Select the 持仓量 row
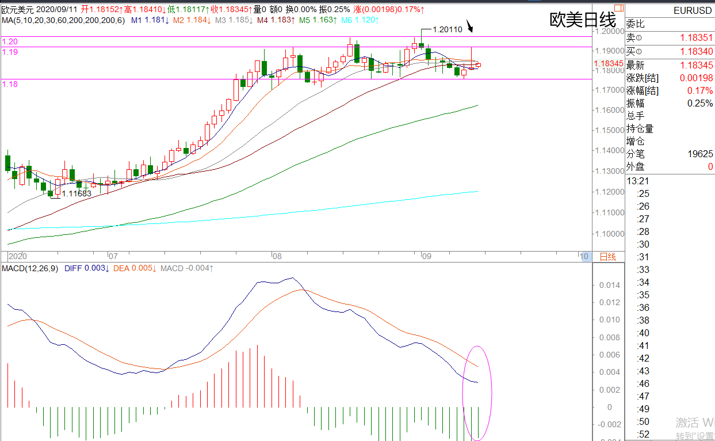Image resolution: width=715 pixels, height=441 pixels. (x=670, y=128)
